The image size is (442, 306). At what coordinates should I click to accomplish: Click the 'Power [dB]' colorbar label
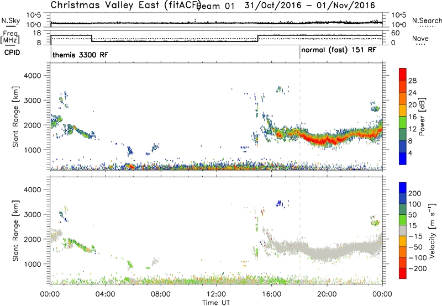[422, 117]
